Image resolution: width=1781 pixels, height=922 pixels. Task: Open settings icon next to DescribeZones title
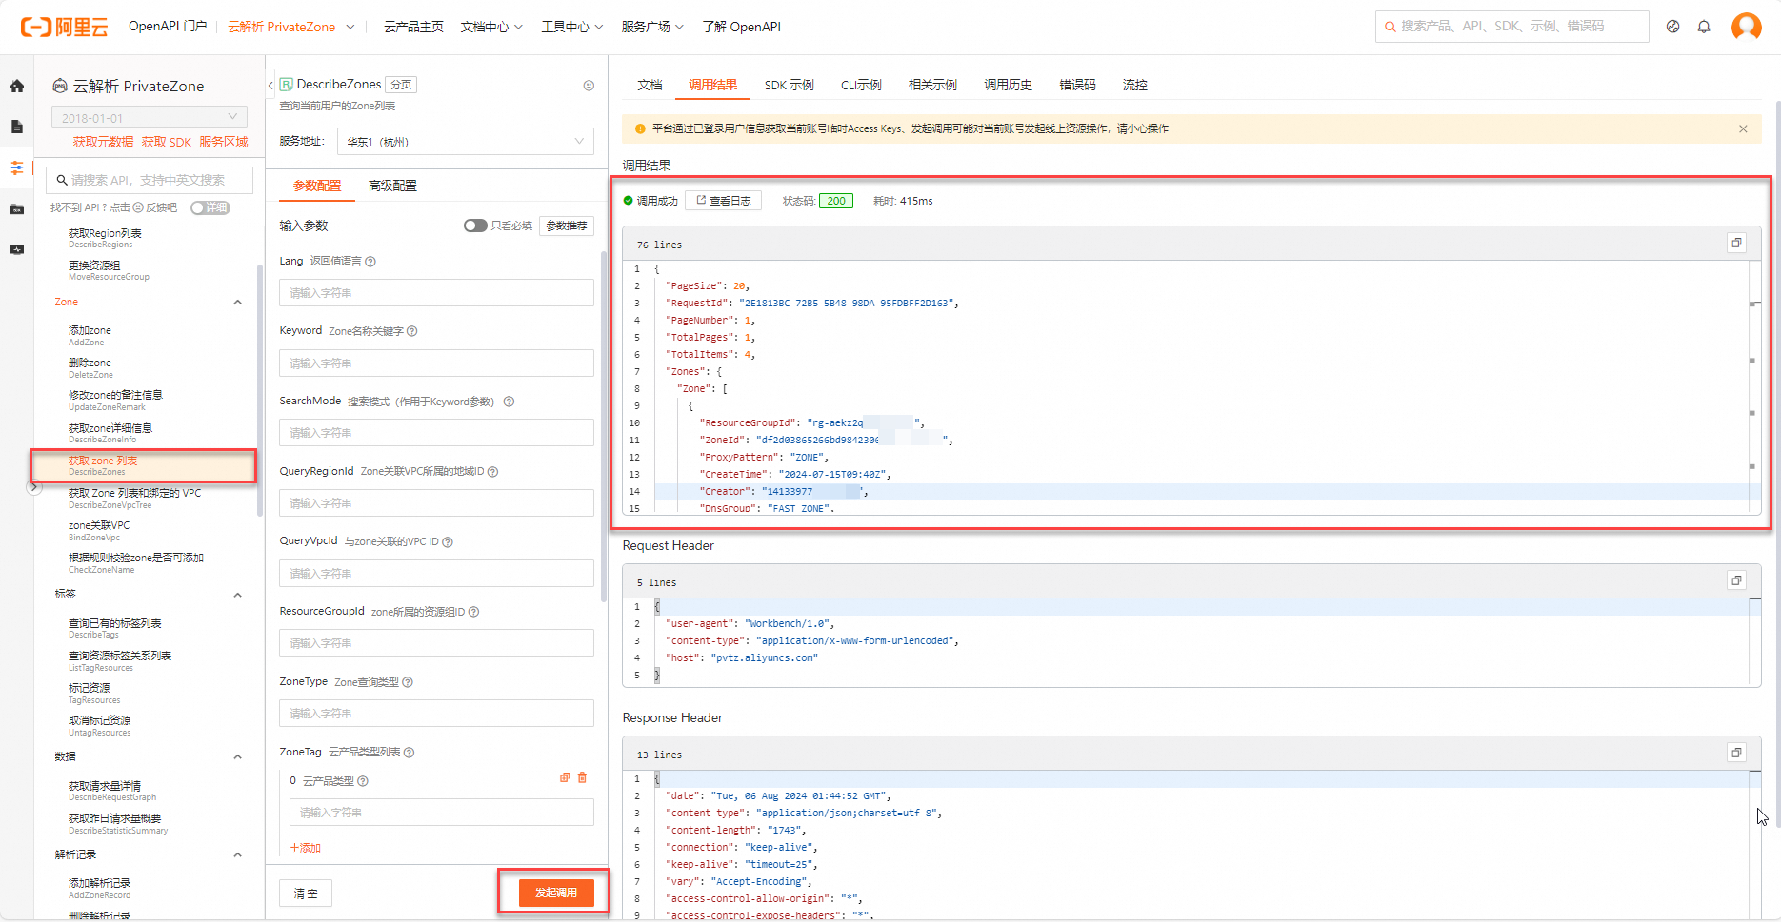click(x=589, y=86)
